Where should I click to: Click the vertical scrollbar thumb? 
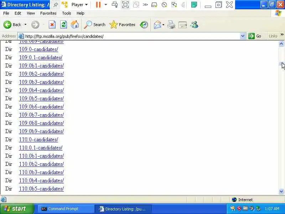(x=281, y=63)
